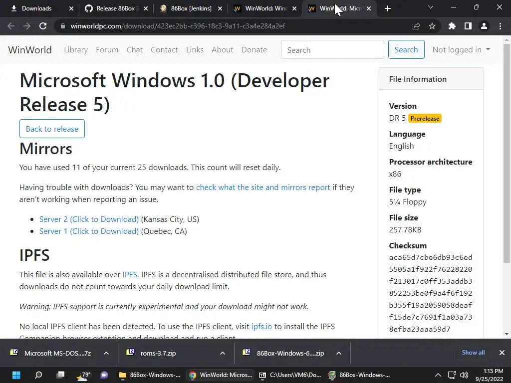The height and width of the screenshot is (383, 511).
Task: Click the address bar URL
Action: click(178, 26)
